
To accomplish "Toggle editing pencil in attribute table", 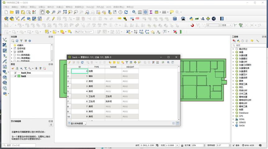I will coord(70,62).
